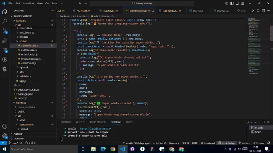Click the Go Live button
The height and width of the screenshot is (153, 273).
(244, 143)
